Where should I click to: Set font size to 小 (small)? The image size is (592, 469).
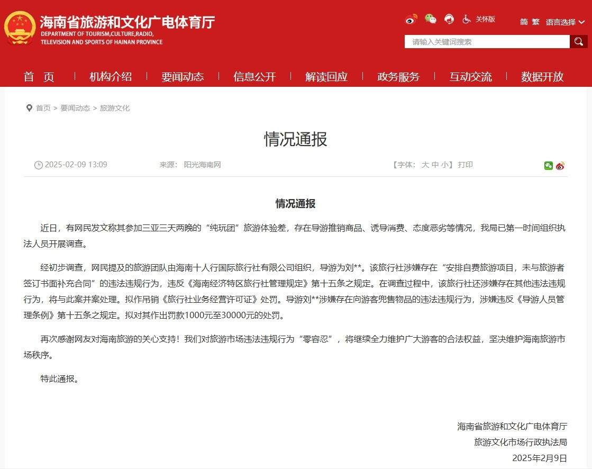(445, 165)
